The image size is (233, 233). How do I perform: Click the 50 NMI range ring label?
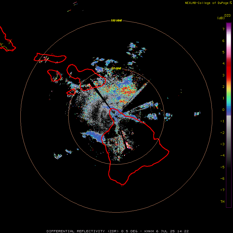click(x=116, y=68)
